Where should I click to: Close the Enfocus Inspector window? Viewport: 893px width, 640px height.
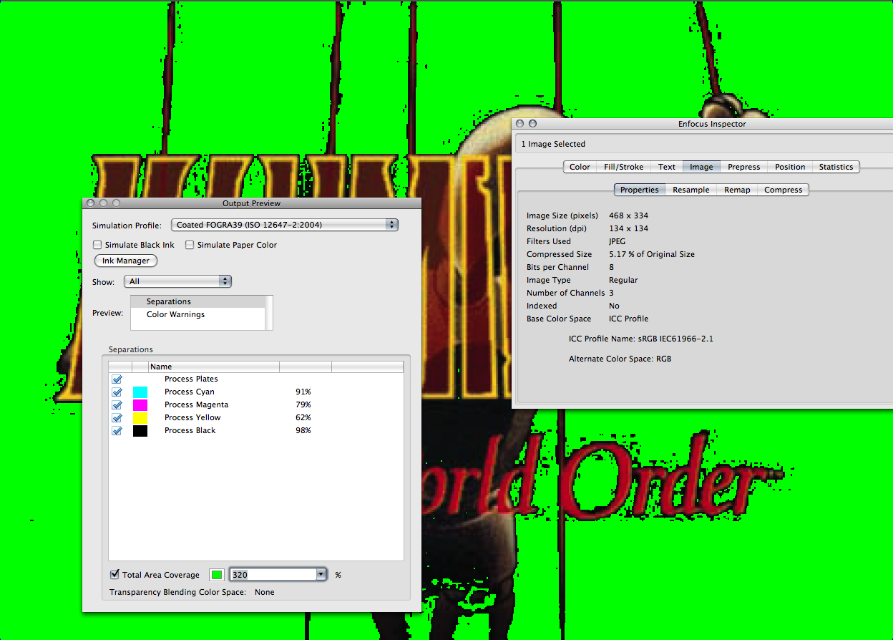click(520, 124)
